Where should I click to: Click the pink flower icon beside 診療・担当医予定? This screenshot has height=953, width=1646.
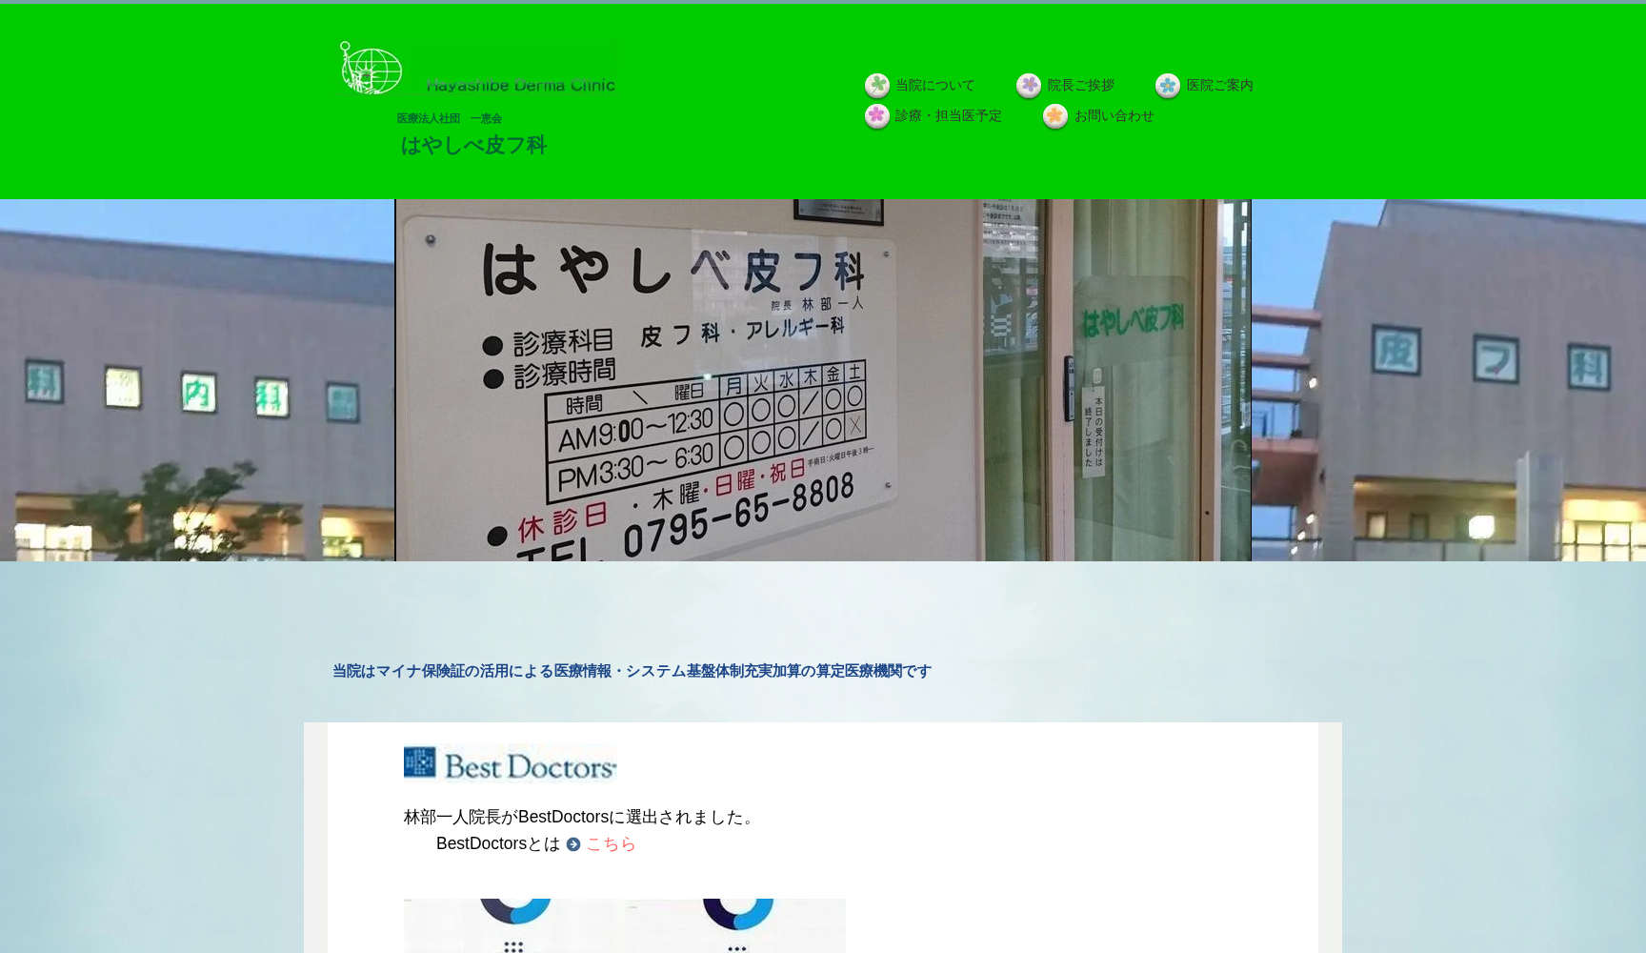(877, 116)
